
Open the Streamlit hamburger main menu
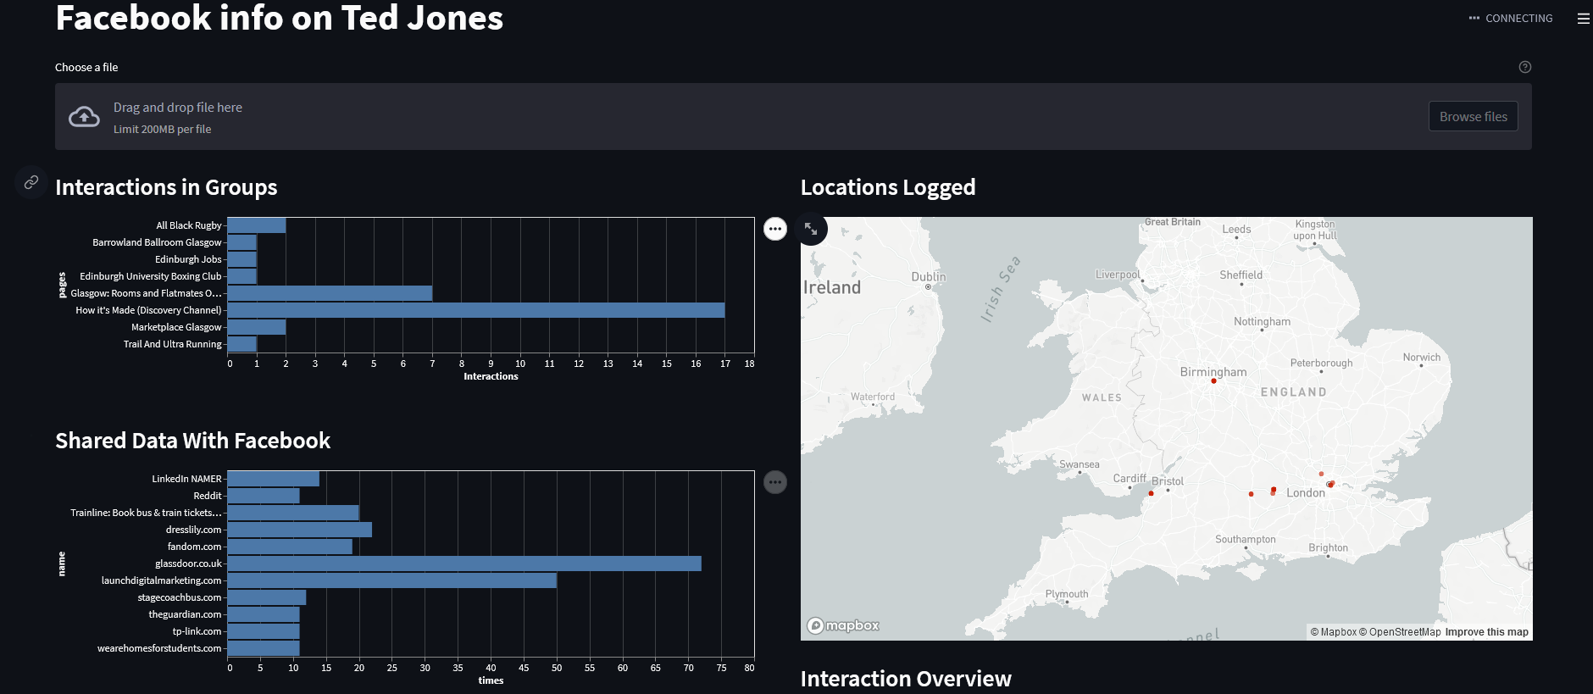[1583, 18]
